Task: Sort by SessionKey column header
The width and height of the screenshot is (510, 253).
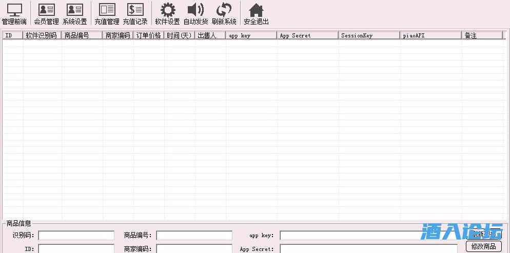Action: click(369, 35)
